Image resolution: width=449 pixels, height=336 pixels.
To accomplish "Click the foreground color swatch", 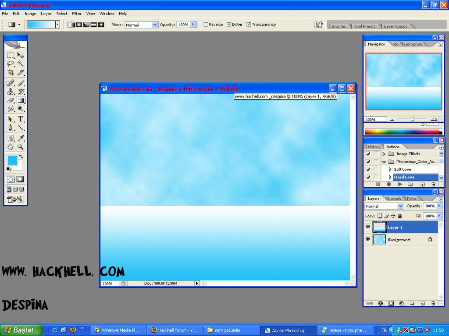I will [x=12, y=160].
